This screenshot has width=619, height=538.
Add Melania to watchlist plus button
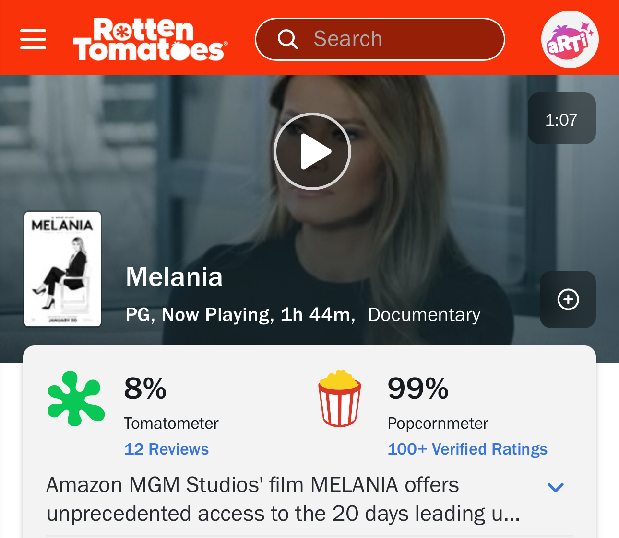[568, 299]
